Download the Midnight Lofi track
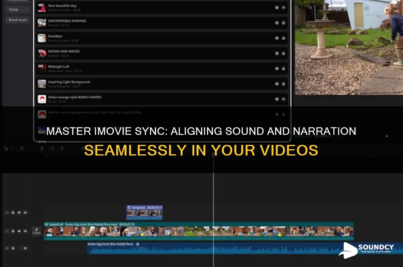403x267 pixels. coord(283,68)
